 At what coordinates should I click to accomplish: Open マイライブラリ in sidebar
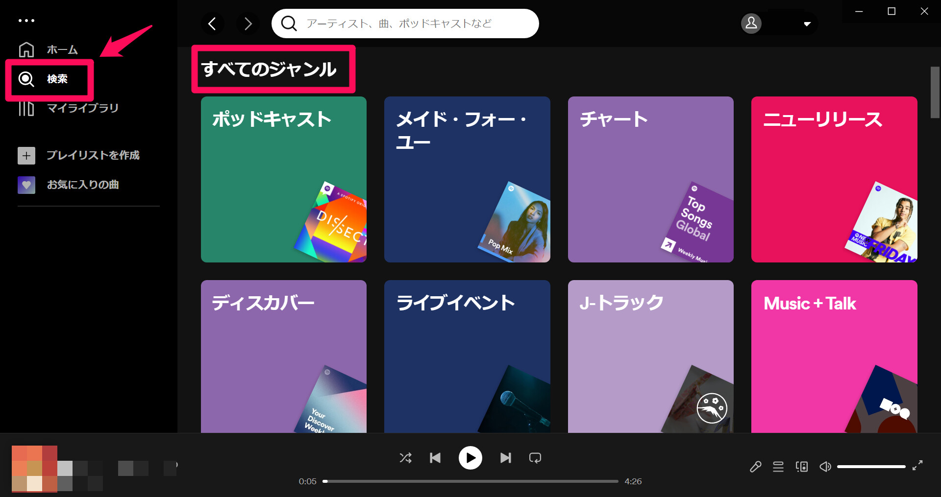pos(83,108)
